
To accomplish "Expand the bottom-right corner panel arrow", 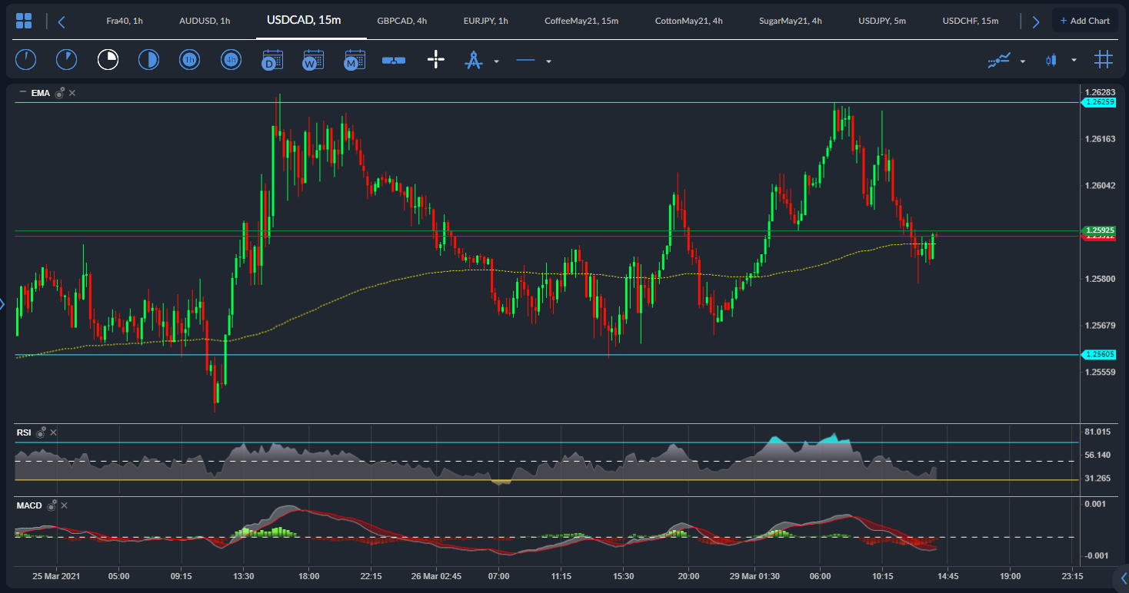I will point(1124,578).
